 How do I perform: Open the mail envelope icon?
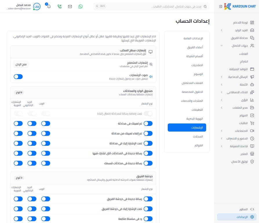click(x=70, y=6)
